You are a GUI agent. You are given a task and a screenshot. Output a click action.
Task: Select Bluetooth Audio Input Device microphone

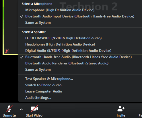tap(80, 16)
